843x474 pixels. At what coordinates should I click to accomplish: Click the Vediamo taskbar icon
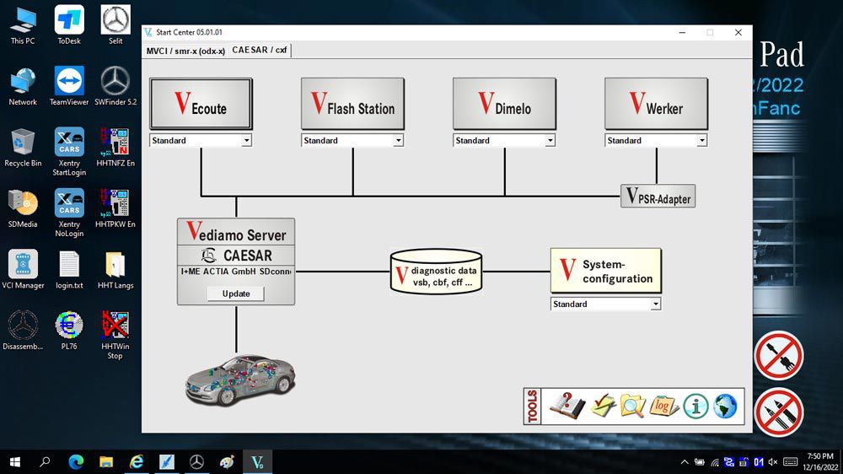[x=257, y=461]
